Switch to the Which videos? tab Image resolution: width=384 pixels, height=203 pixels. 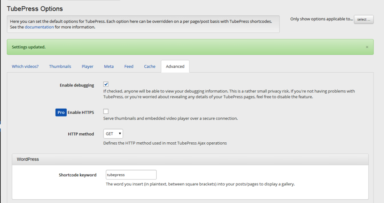click(x=25, y=67)
